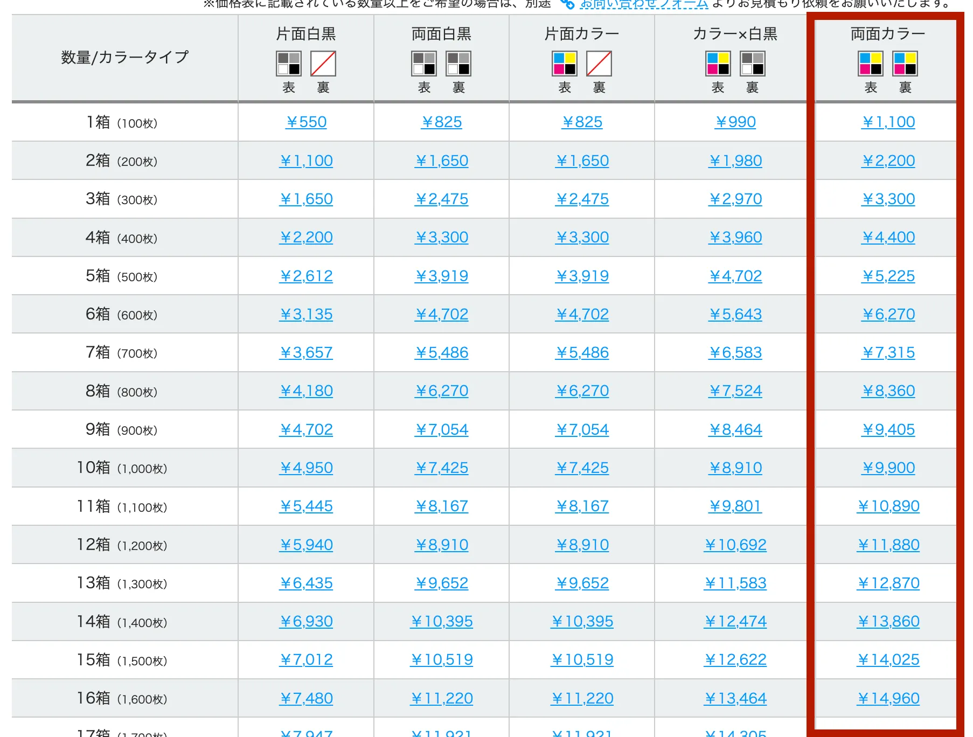Choose ¥2,475 price in 両面白黒 column
The width and height of the screenshot is (973, 737).
(441, 199)
